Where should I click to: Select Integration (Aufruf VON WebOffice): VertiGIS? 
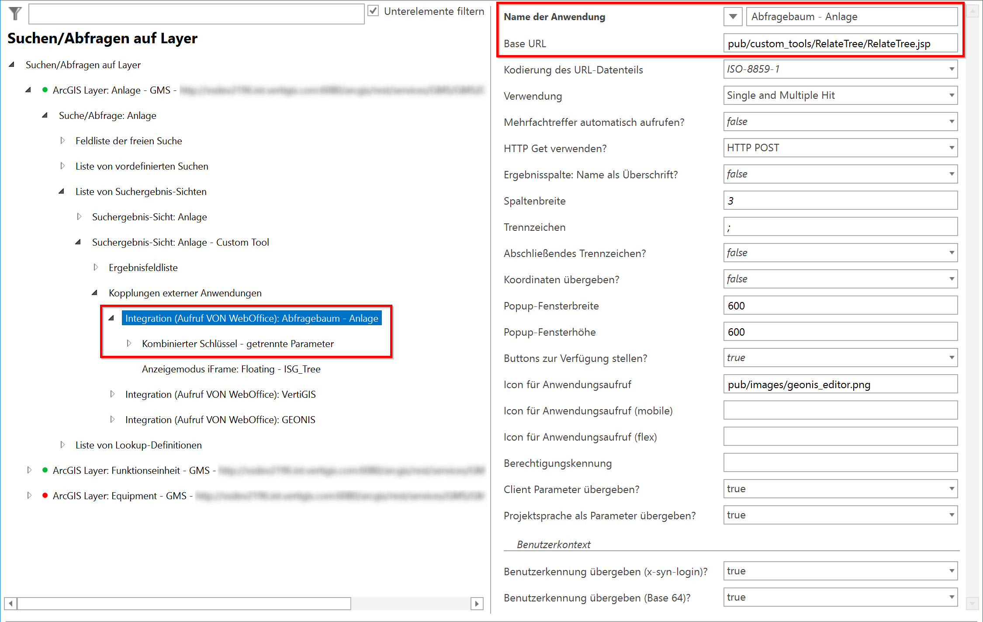click(220, 394)
